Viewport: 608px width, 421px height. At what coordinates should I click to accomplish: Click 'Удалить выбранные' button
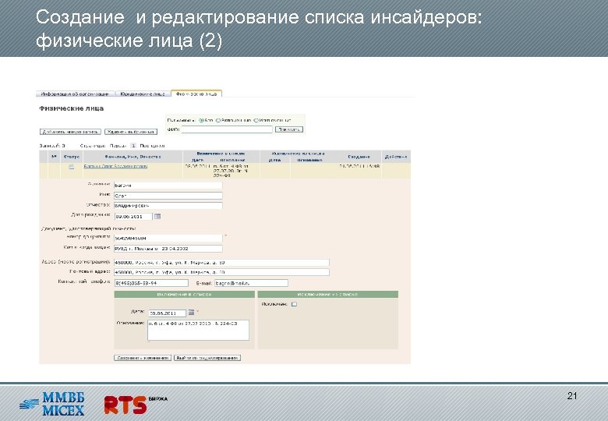pos(131,132)
